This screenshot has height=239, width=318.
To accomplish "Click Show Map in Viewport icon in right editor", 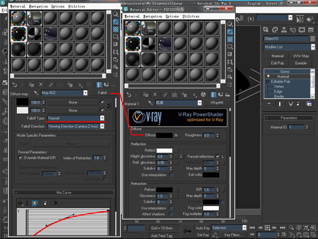I will pyautogui.click(x=203, y=95).
